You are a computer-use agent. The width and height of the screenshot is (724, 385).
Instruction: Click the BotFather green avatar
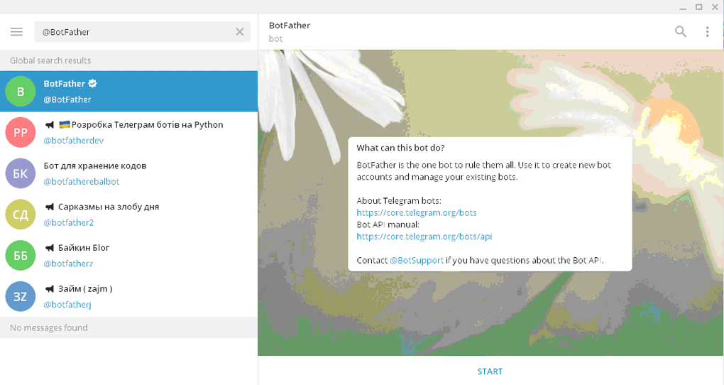pyautogui.click(x=21, y=92)
